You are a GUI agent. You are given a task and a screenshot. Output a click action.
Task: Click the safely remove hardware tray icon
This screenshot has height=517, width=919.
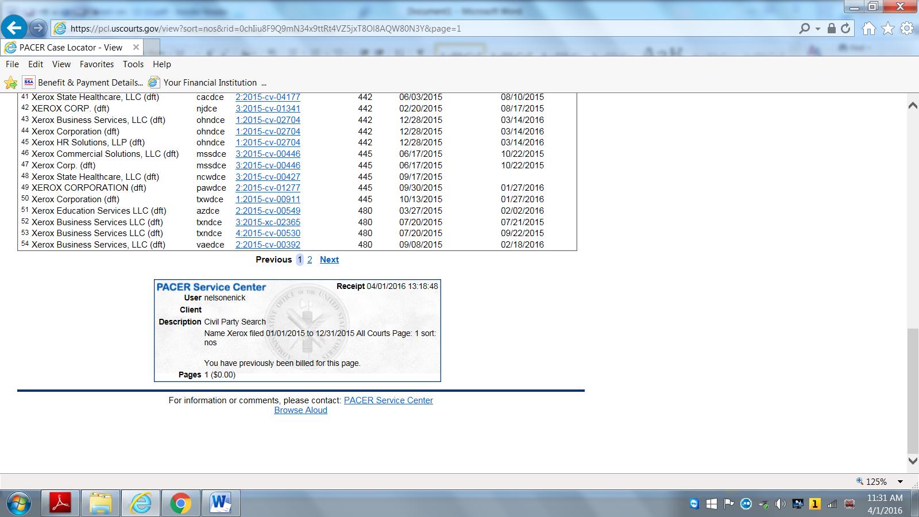point(763,504)
